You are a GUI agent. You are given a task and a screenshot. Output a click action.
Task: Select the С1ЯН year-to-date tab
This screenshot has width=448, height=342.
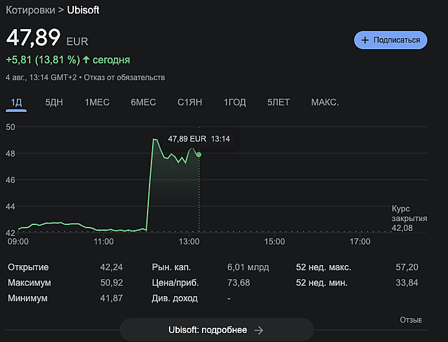(190, 102)
